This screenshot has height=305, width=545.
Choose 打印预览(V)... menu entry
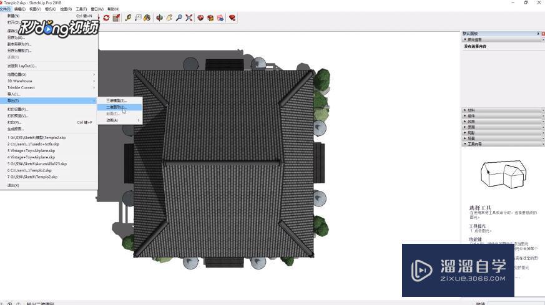point(49,116)
